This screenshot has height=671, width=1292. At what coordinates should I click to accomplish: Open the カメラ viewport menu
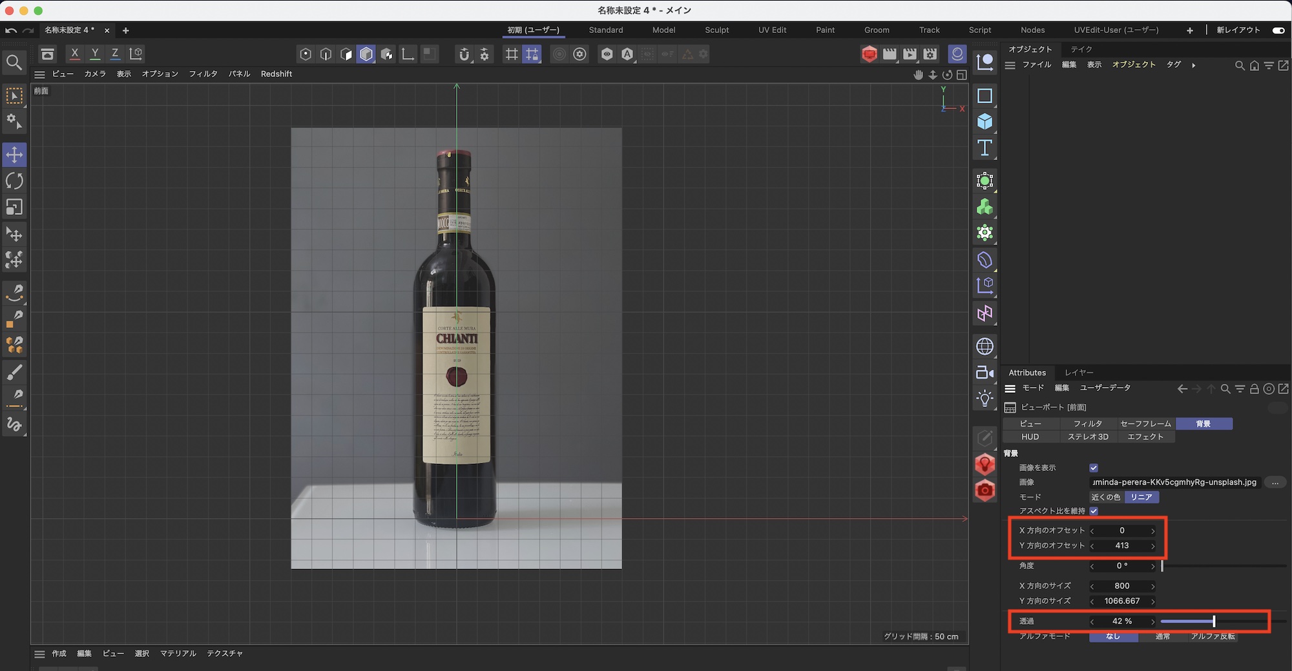[x=95, y=74]
